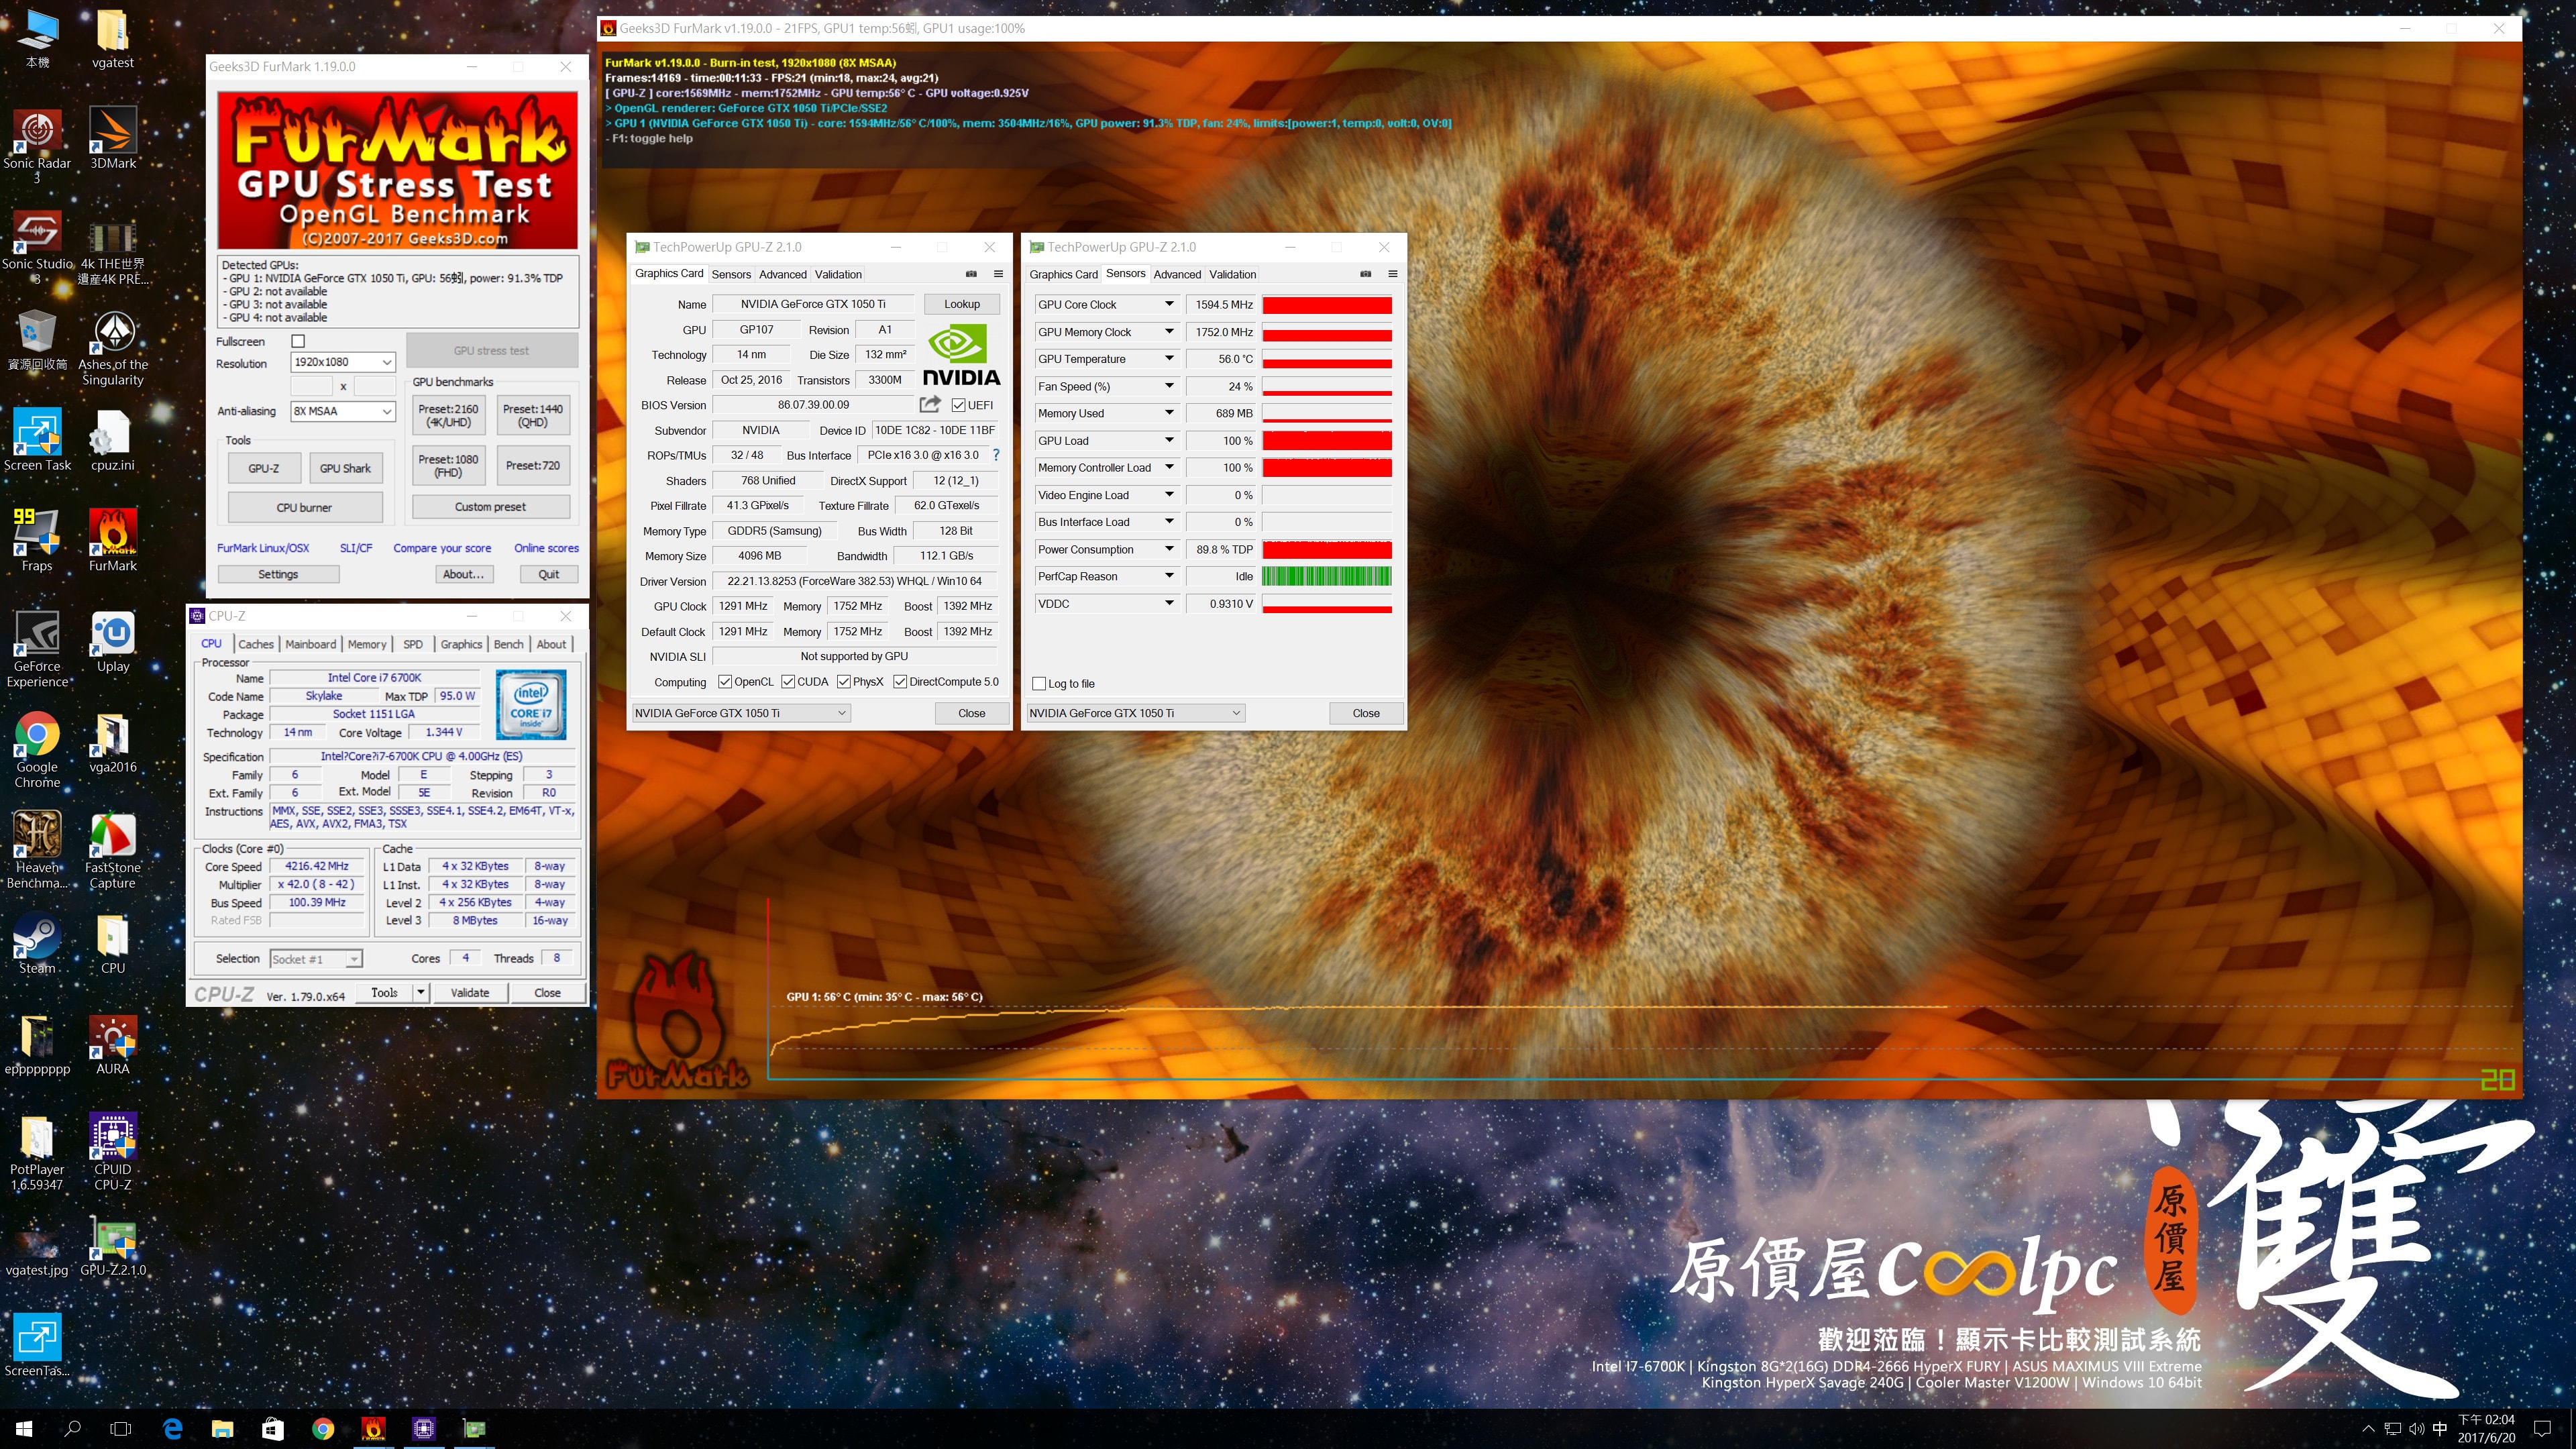Viewport: 2576px width, 1449px height.
Task: Open the Heaven Benchmark desktop icon
Action: point(37,851)
